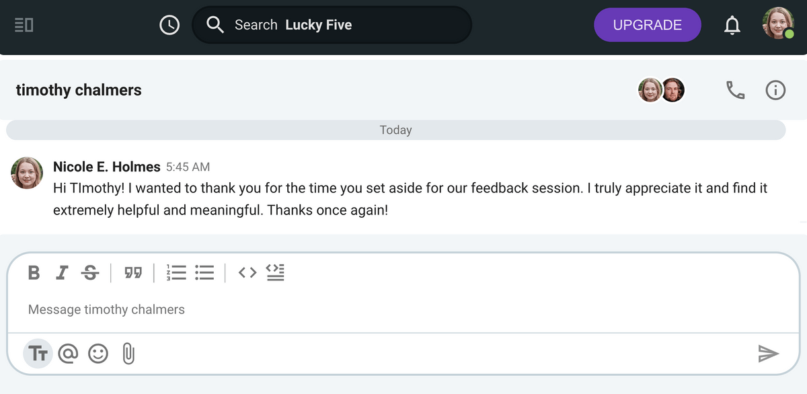Open member avatars in the conversation header
807x394 pixels.
click(661, 89)
